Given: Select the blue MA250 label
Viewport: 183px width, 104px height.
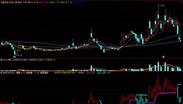Looking at the screenshot, I should 79,2.
